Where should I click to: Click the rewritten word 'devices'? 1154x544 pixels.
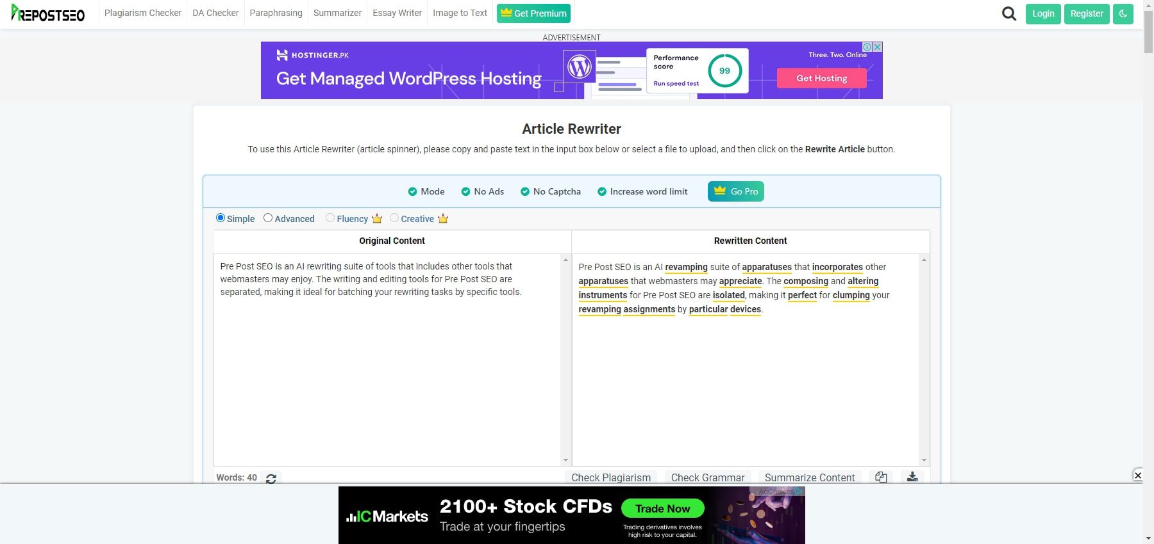pos(746,309)
